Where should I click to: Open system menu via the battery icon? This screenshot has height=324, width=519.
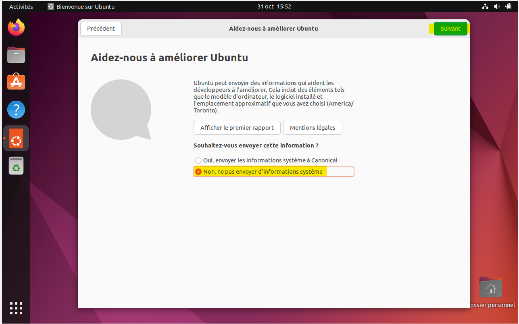pos(508,6)
